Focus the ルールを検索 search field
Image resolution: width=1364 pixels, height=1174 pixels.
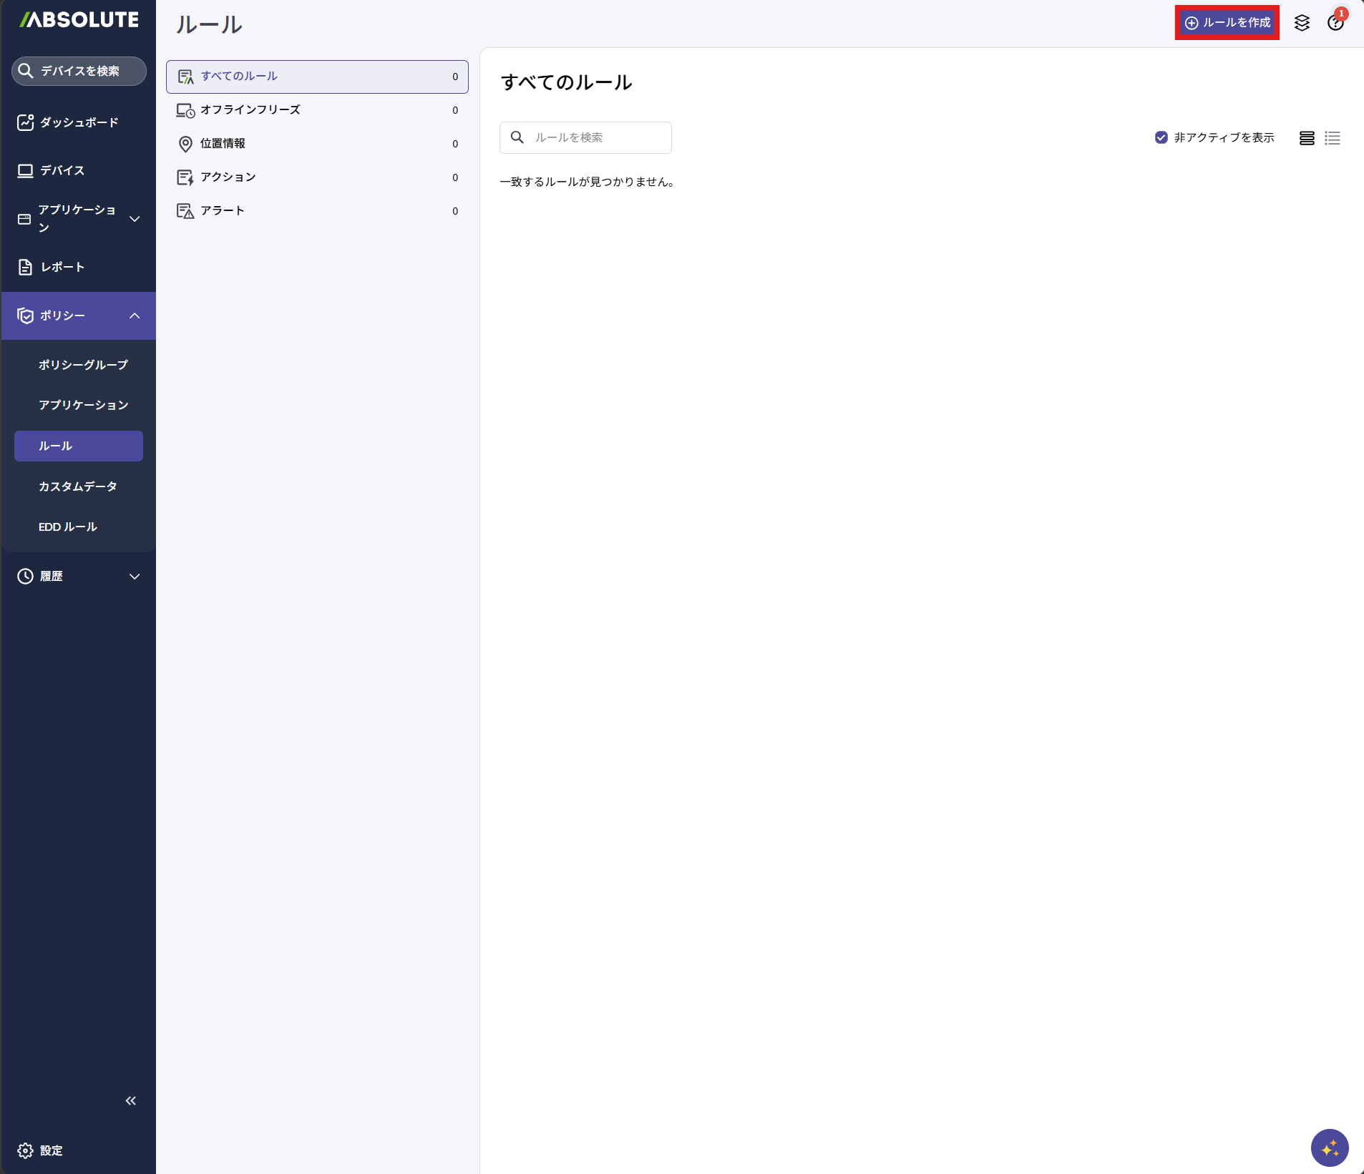pyautogui.click(x=585, y=137)
